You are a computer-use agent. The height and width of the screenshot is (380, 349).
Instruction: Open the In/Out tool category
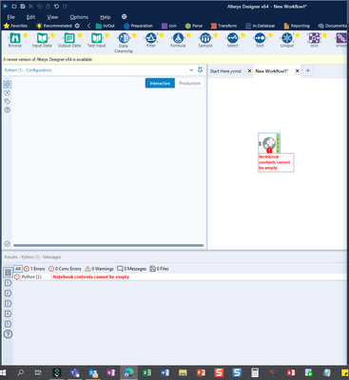[106, 26]
